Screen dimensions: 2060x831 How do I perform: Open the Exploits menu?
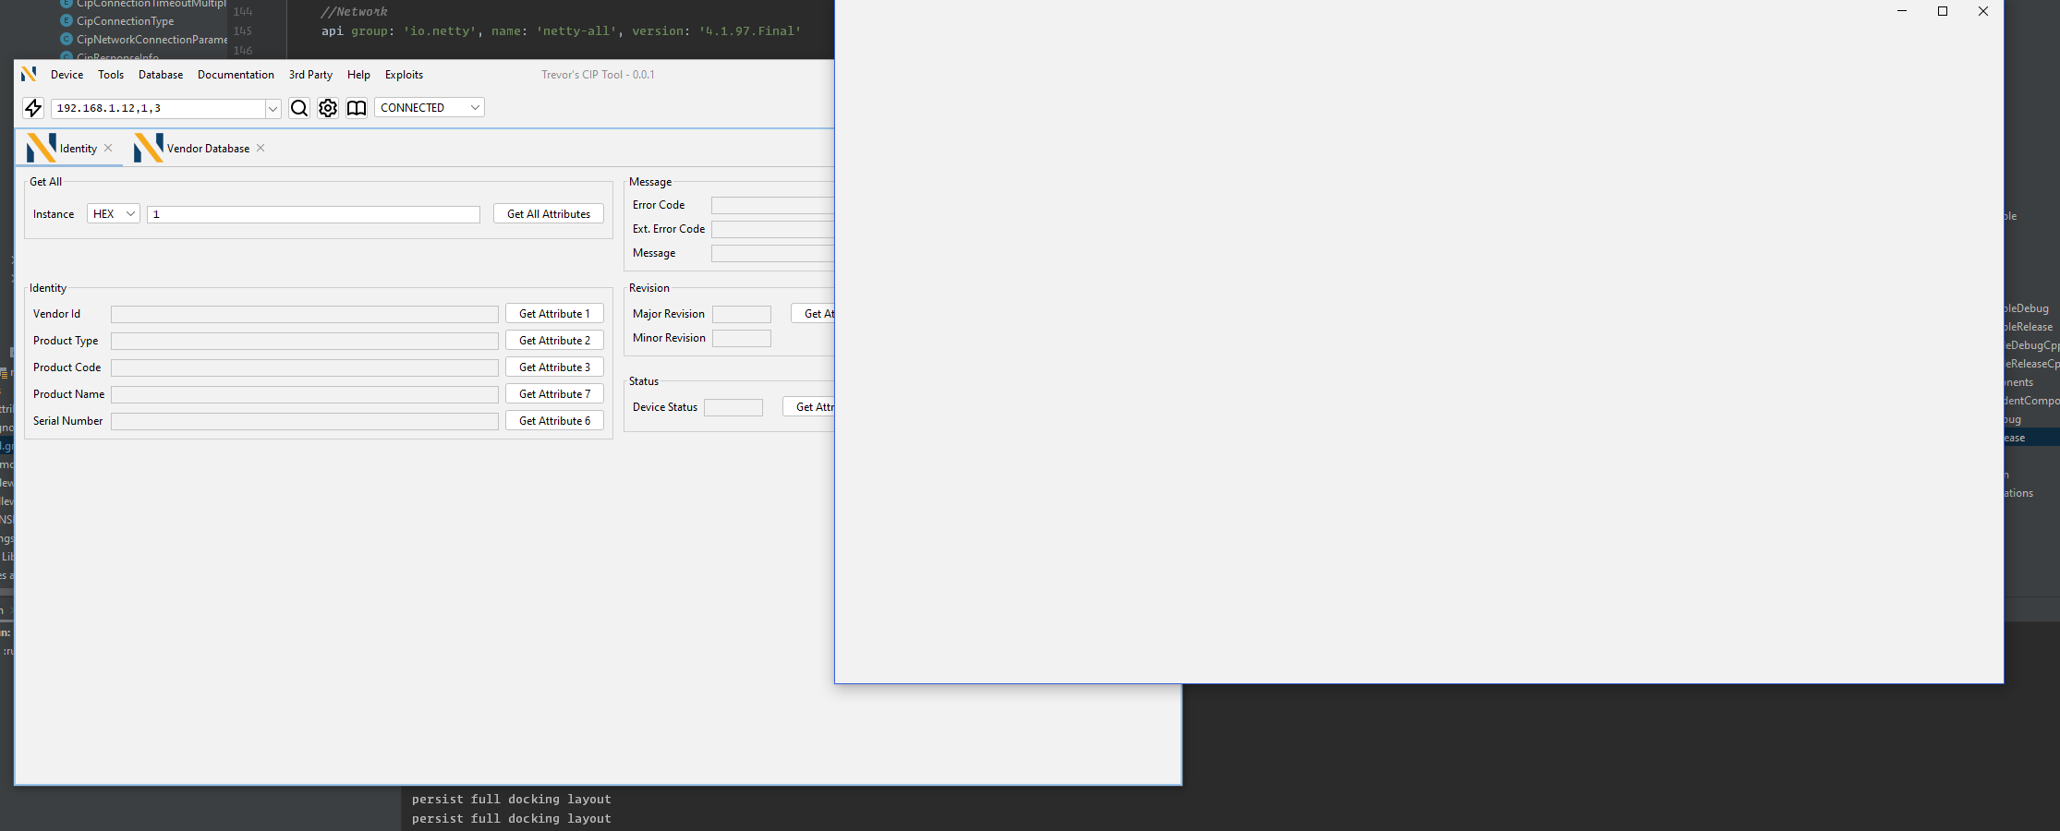point(404,75)
